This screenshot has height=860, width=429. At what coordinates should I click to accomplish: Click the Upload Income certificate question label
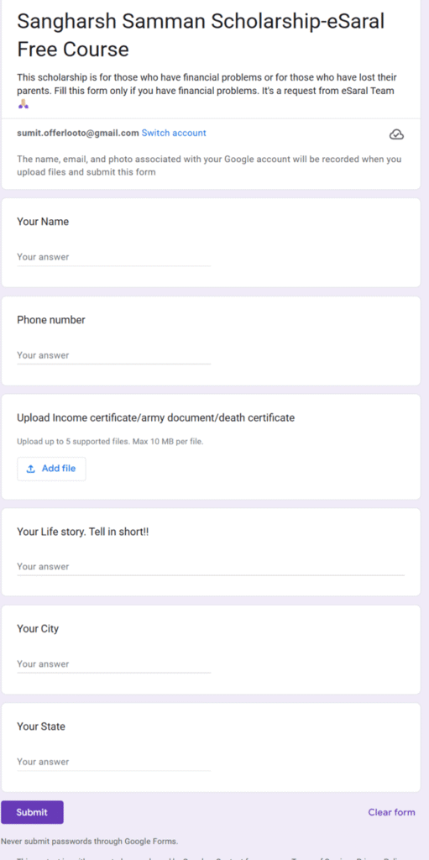156,418
